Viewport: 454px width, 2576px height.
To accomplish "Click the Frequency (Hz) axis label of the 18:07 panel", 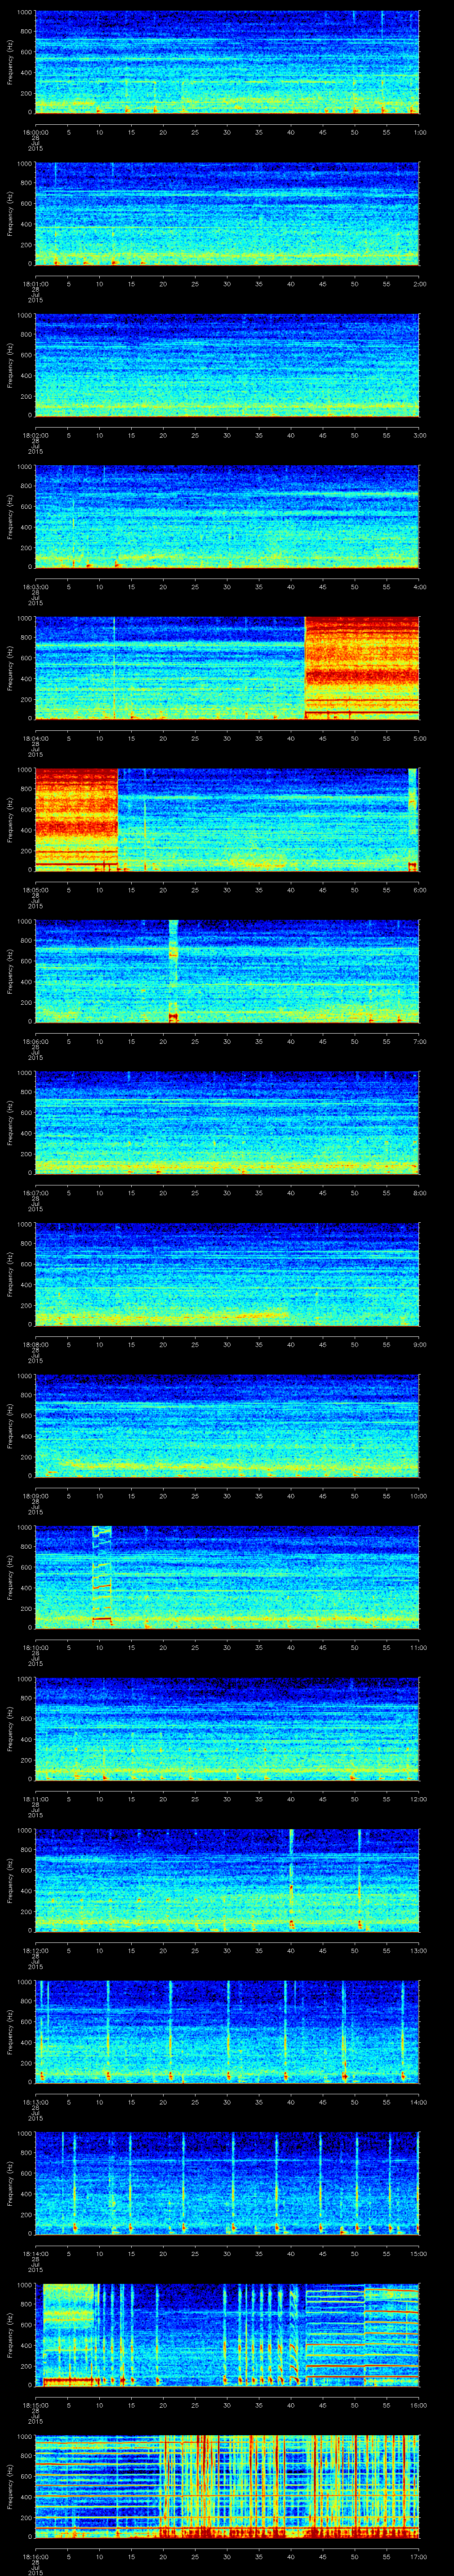I will click(10, 1122).
